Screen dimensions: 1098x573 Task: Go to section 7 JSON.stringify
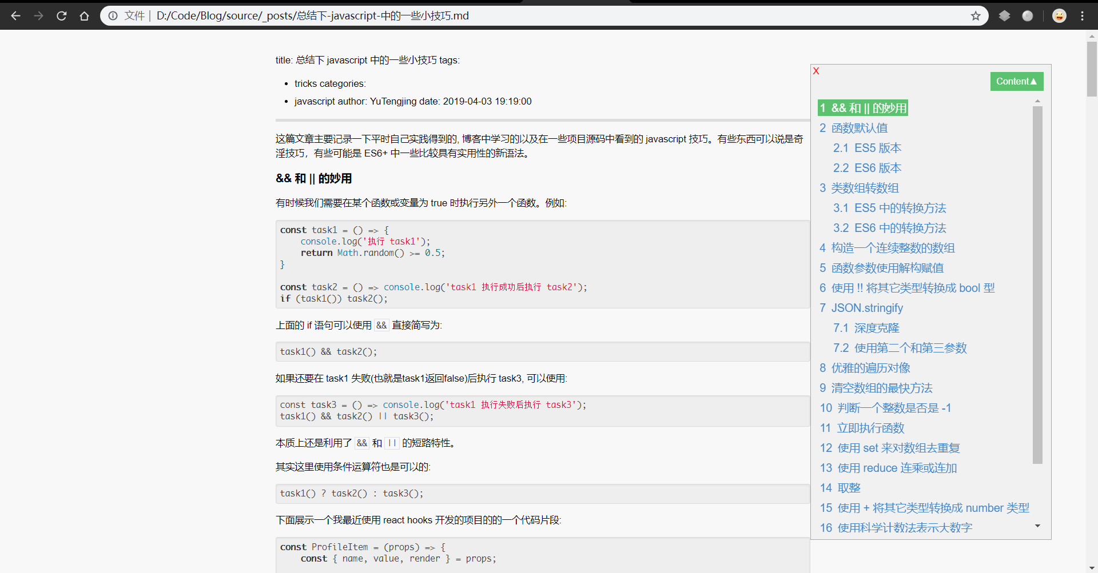861,308
